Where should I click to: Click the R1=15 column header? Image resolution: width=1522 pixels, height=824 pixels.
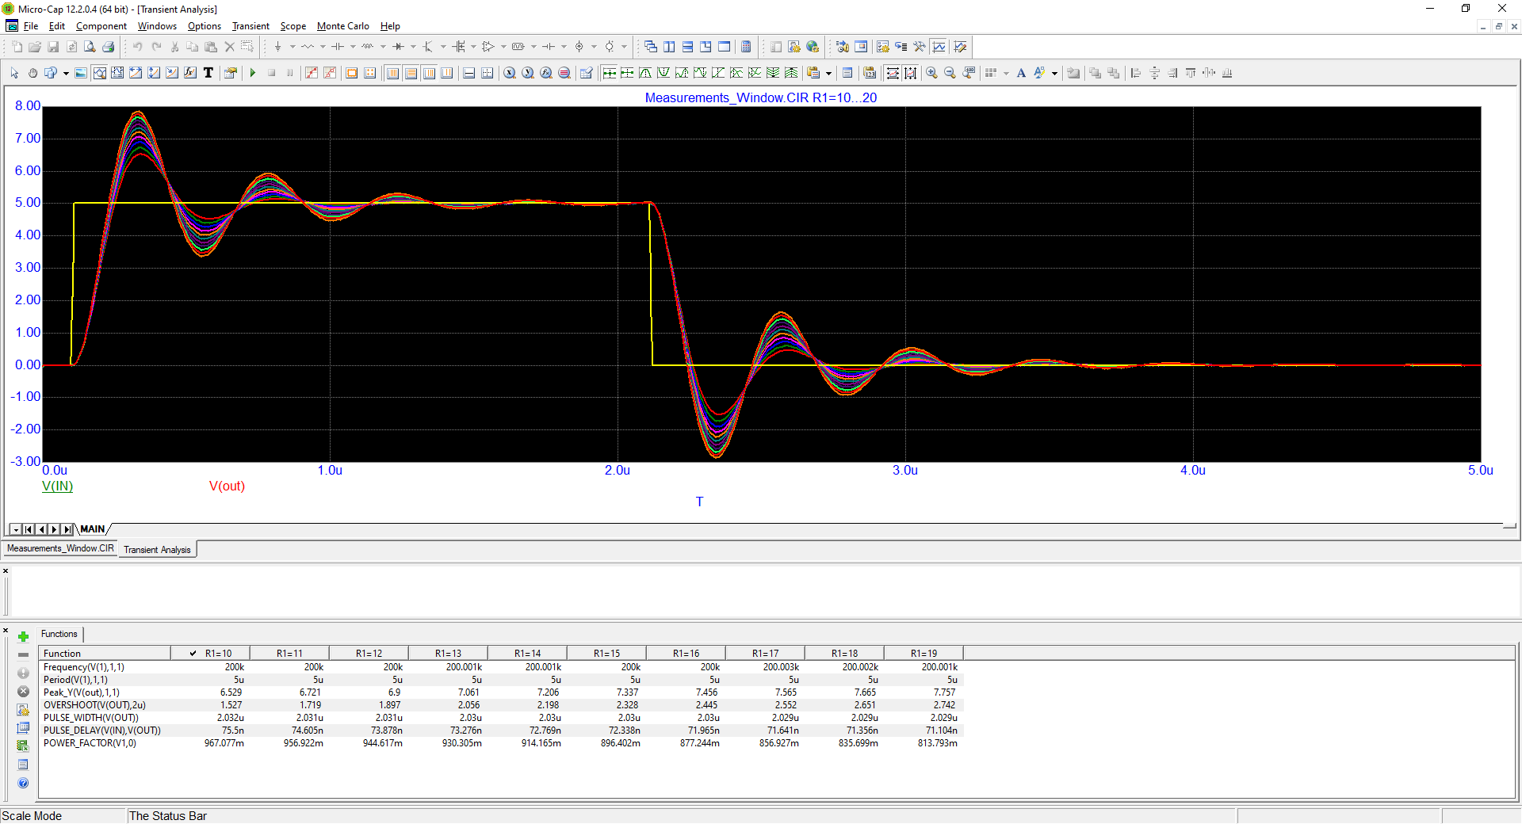606,654
